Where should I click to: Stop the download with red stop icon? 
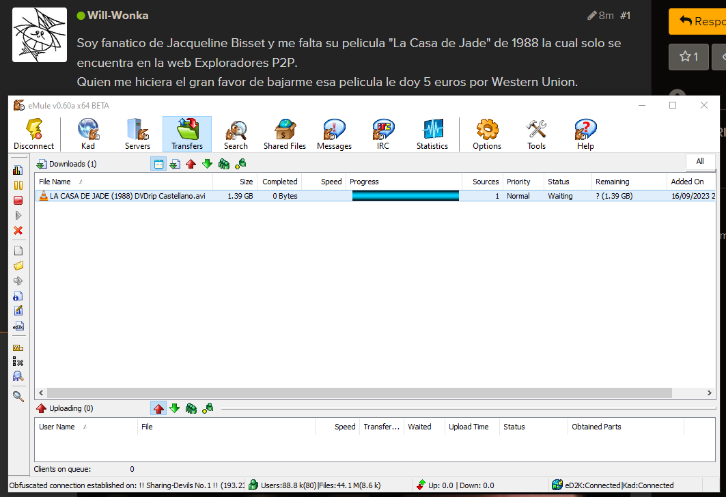tap(18, 201)
